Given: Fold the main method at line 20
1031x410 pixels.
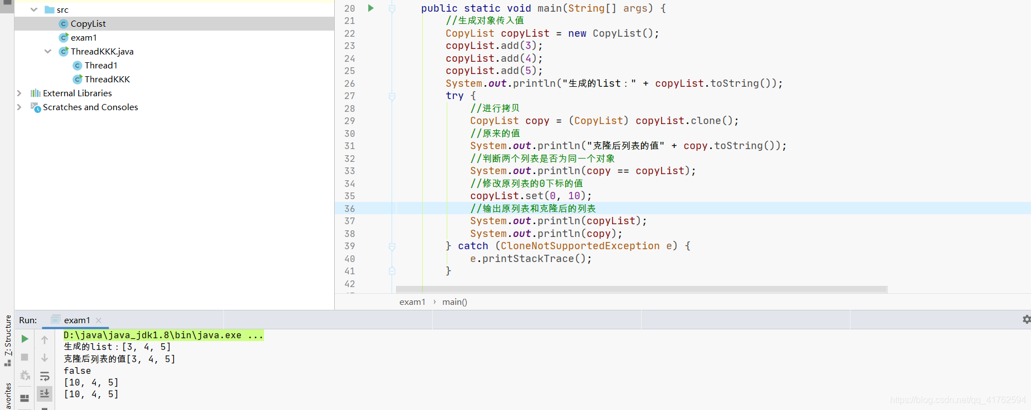Looking at the screenshot, I should [x=392, y=9].
